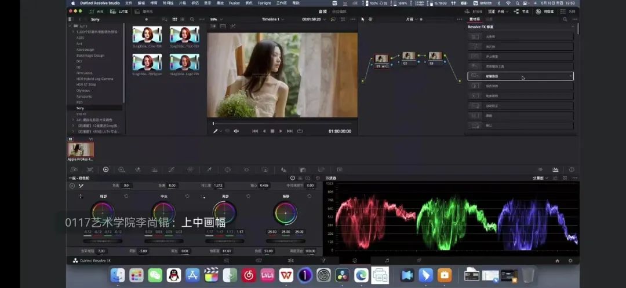Open the Fusion menu in menu bar
Viewport: 626px width, 288px height.
coord(234,3)
